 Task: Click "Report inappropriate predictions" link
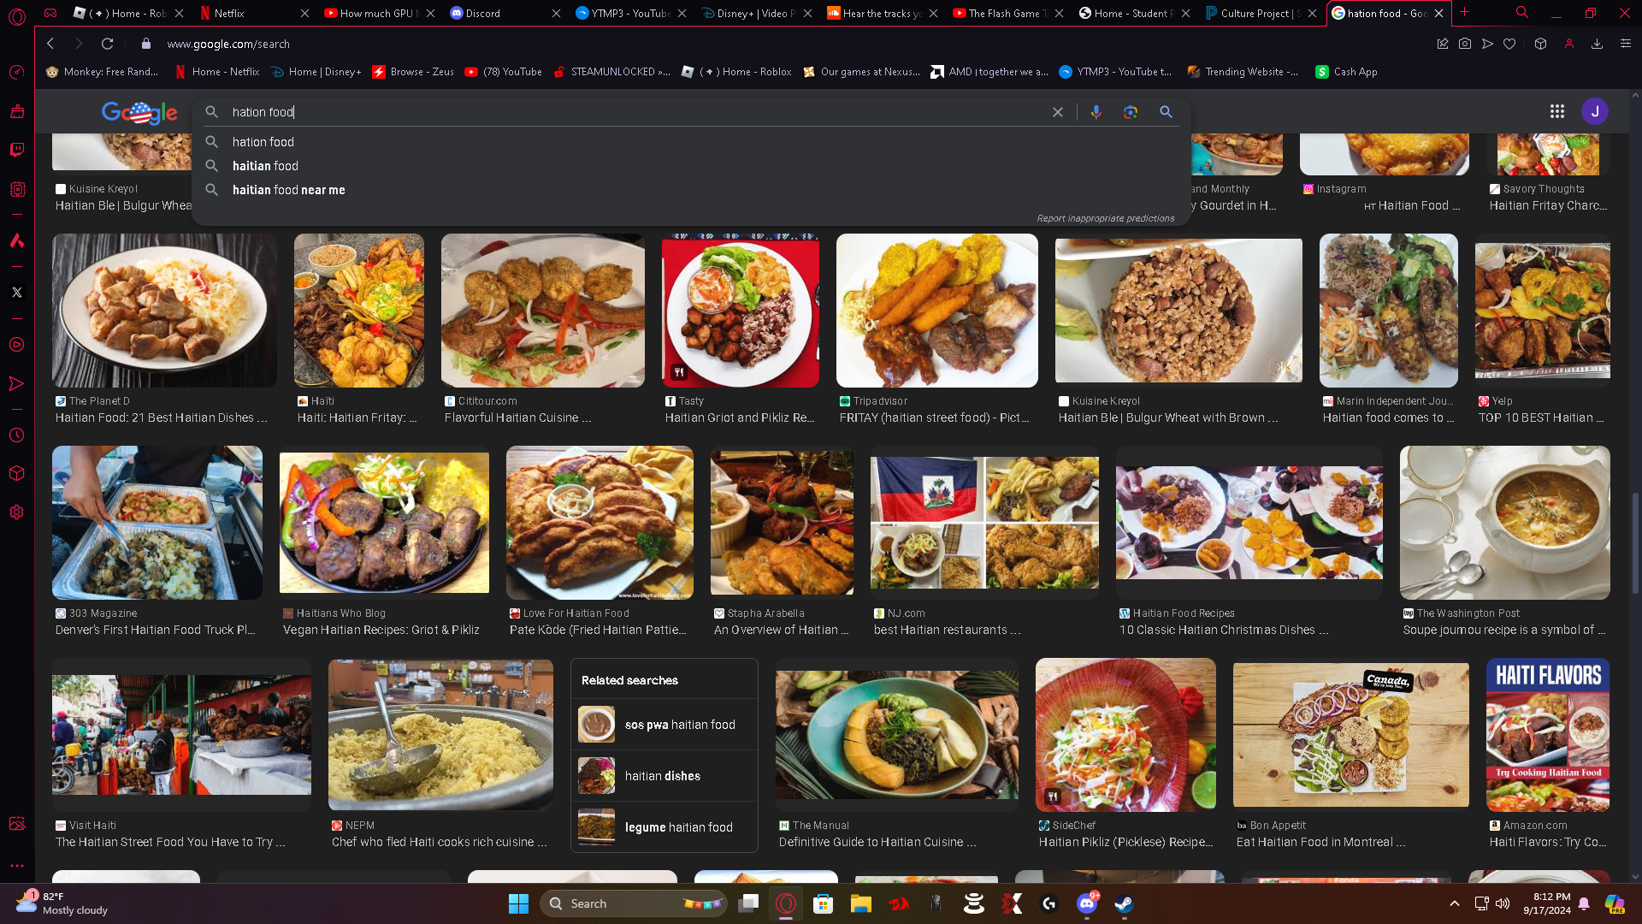click(1105, 218)
